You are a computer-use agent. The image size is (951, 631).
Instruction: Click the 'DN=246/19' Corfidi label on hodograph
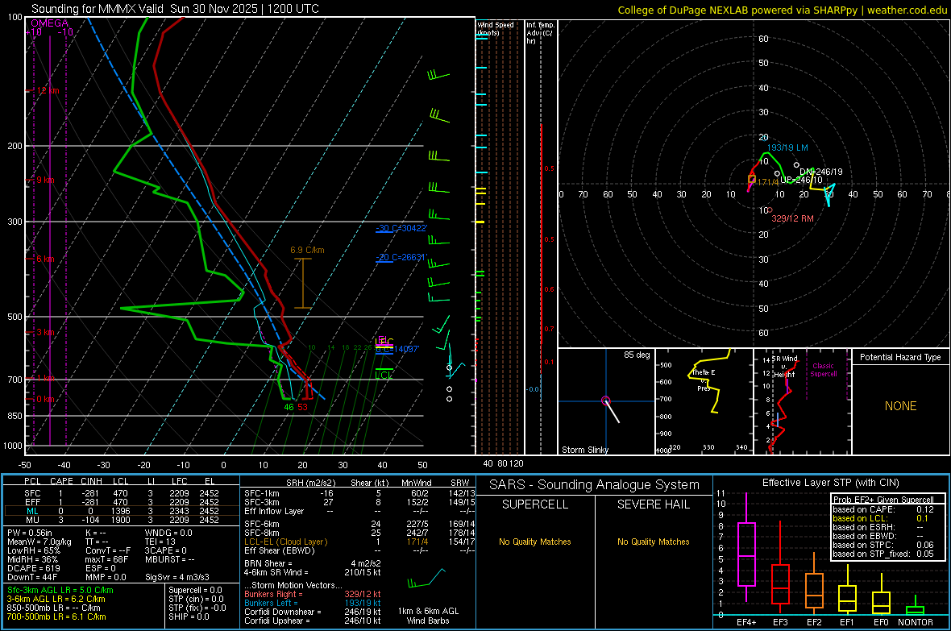820,172
